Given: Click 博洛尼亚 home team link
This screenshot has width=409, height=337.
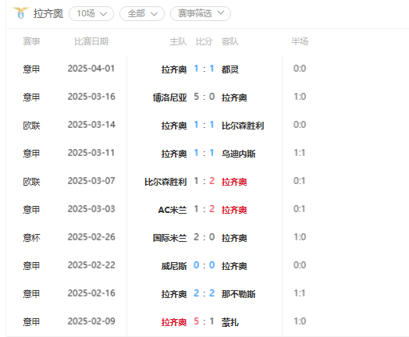Looking at the screenshot, I should 169,98.
